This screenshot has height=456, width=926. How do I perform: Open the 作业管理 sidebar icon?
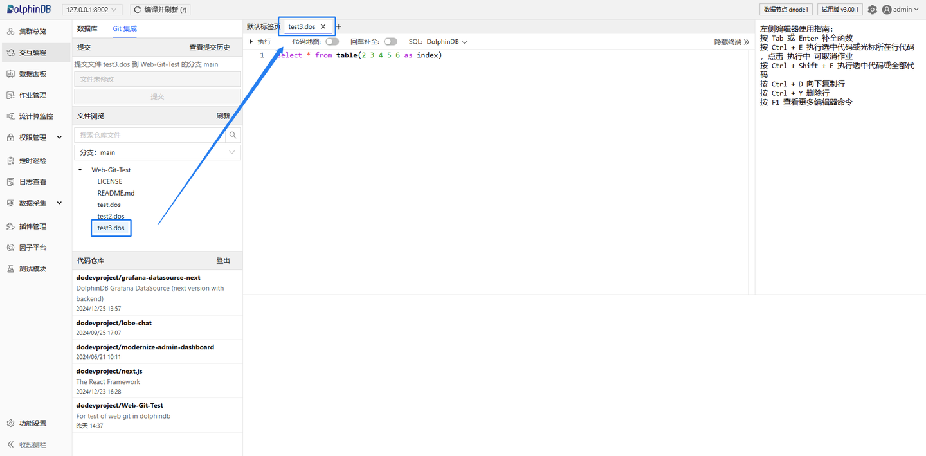click(x=10, y=95)
